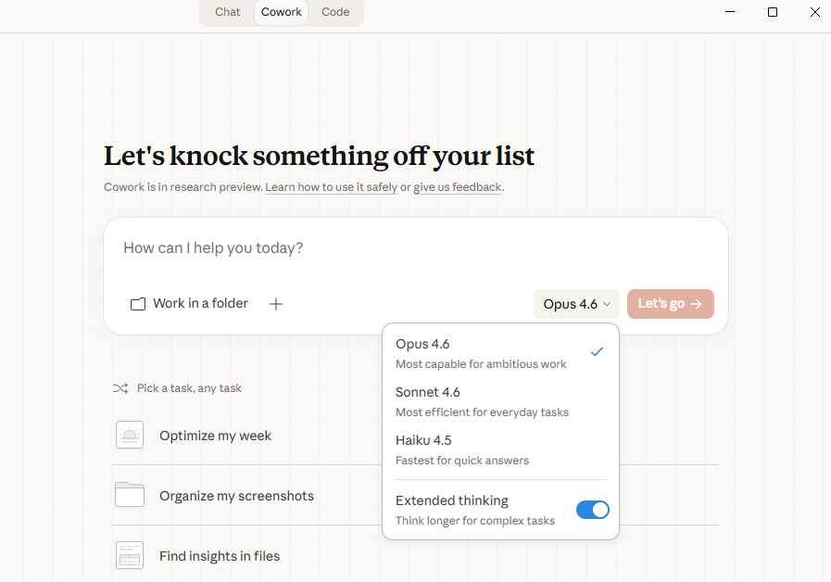Click the folder icon beside Work in a folder
This screenshot has height=582, width=831.
coord(138,304)
